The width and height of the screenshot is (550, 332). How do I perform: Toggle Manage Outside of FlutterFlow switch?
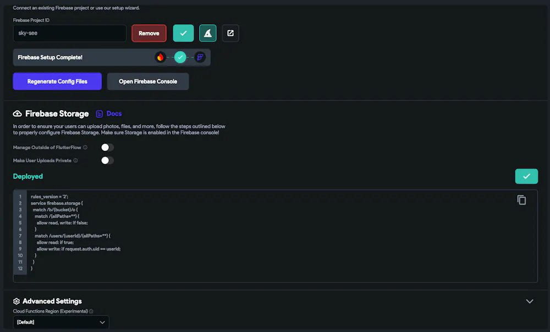(107, 148)
